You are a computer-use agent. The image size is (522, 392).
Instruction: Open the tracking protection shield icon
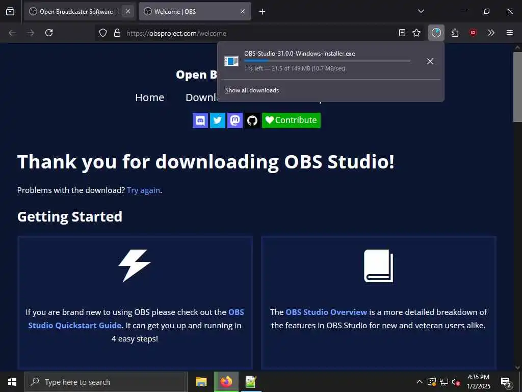[103, 33]
